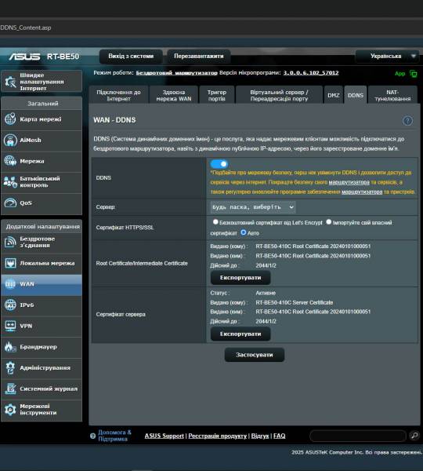Open the Firewall (Брандмауер) flame icon
The width and height of the screenshot is (423, 471).
(10, 347)
